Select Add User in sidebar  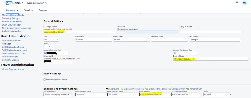pyautogui.click(x=6, y=44)
